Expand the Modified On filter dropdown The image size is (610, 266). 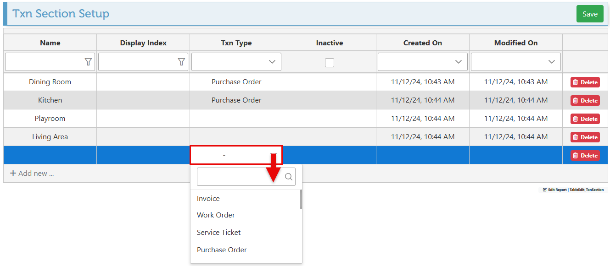click(x=551, y=62)
